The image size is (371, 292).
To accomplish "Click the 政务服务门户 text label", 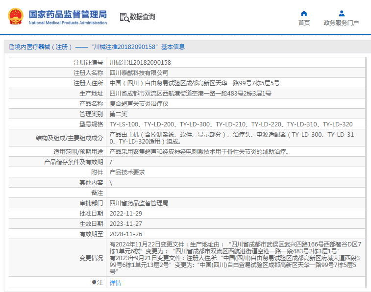I will pyautogui.click(x=341, y=23).
